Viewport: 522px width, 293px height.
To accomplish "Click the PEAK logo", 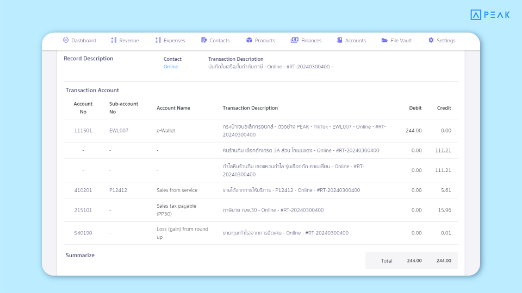I will click(x=490, y=15).
